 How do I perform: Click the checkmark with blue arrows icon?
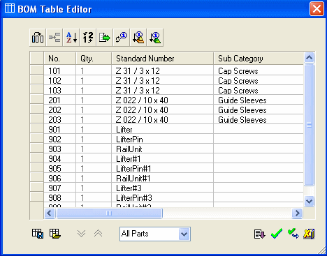293,234
